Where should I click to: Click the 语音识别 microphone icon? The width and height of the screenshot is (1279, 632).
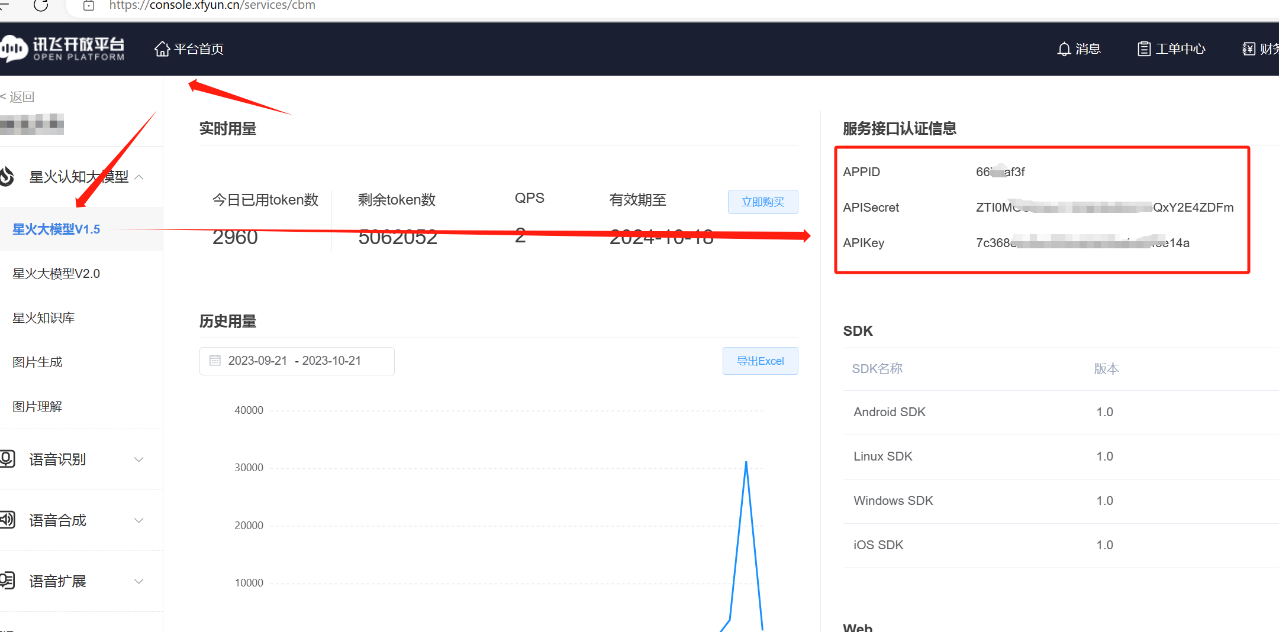pos(7,459)
